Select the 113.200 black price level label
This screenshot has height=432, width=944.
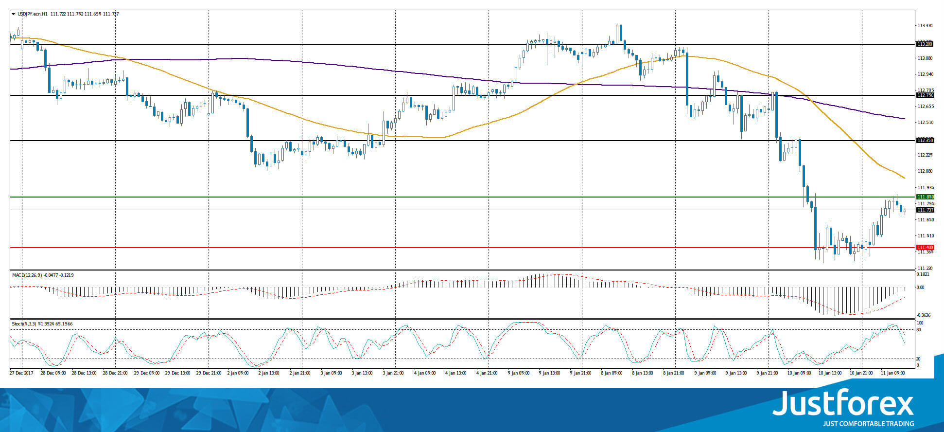(x=925, y=44)
